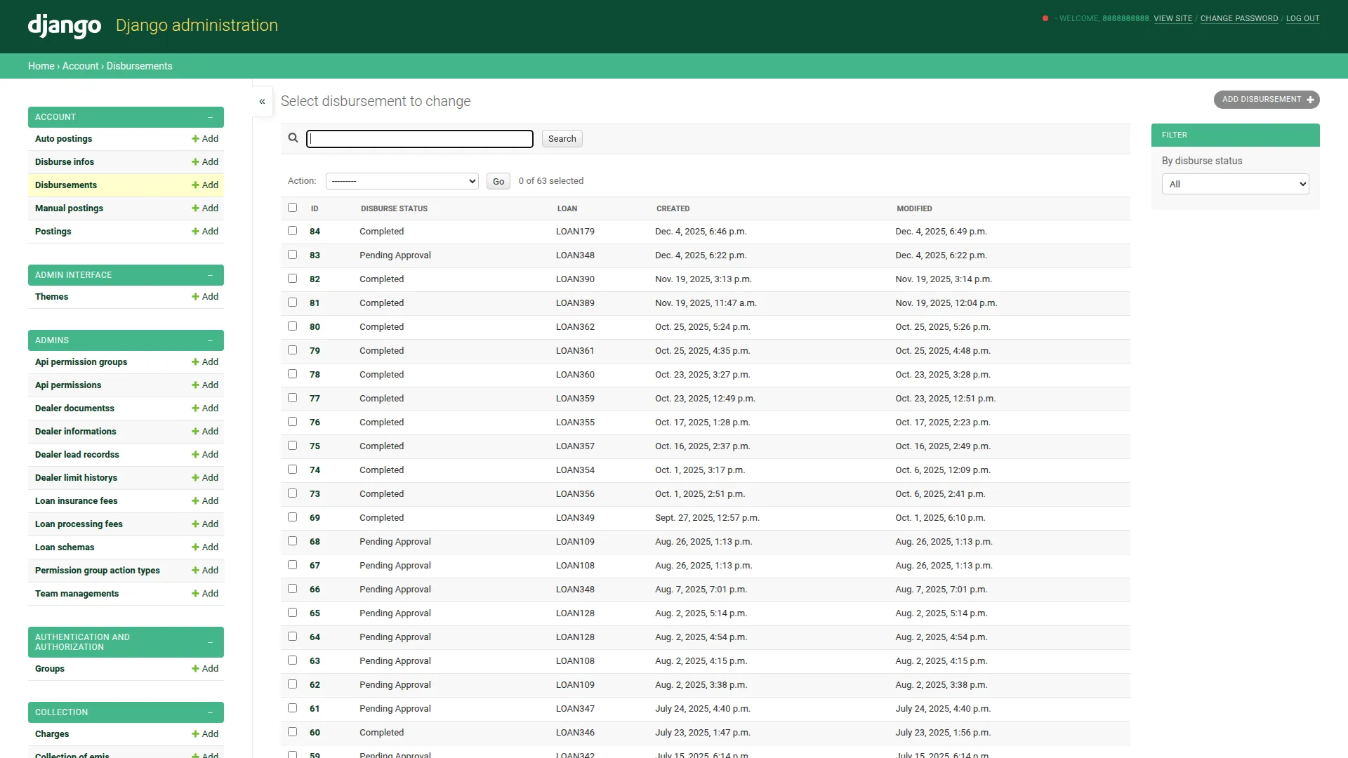Click Add beside Permission group action types
Image resolution: width=1348 pixels, height=758 pixels.
(x=204, y=571)
